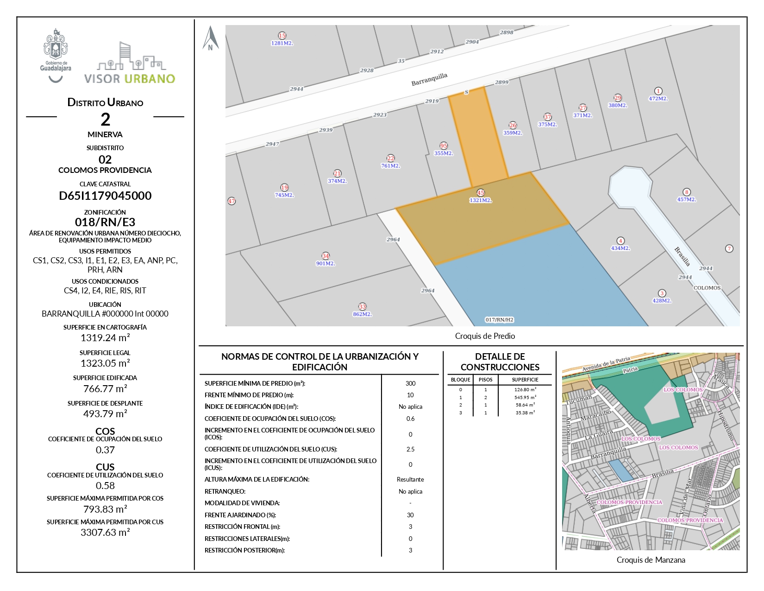Select lot marker 8 near 457M2
This screenshot has height=591, width=764.
tap(687, 192)
